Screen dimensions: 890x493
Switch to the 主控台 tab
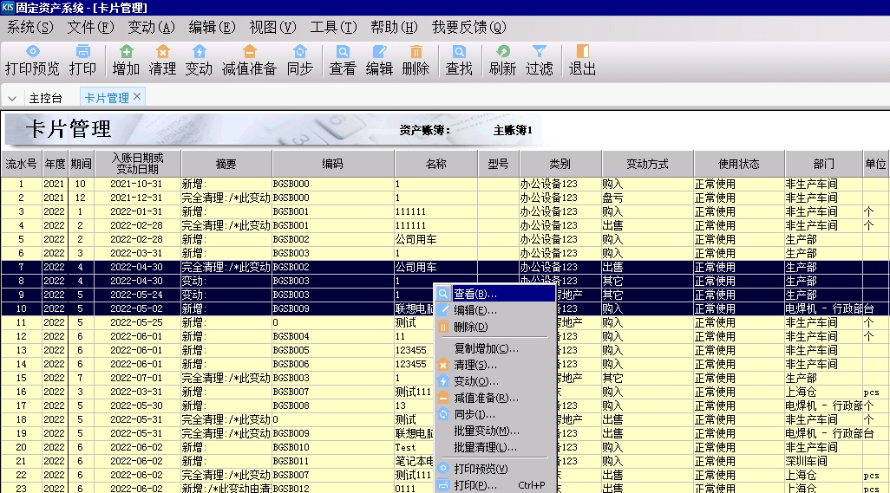[45, 98]
